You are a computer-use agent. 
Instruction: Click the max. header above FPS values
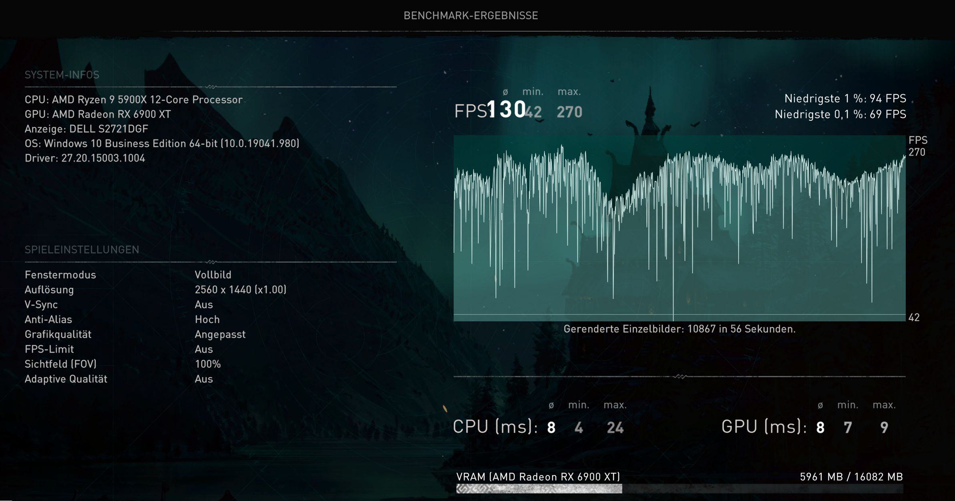tap(569, 92)
